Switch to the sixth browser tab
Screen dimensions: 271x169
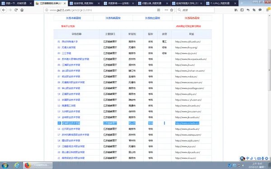pyautogui.click(x=187, y=3)
